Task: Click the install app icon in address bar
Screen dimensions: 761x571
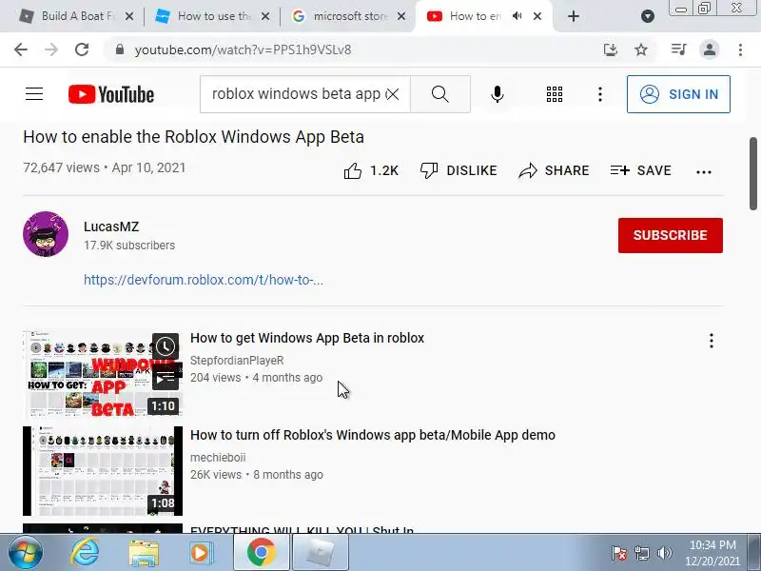Action: [611, 49]
